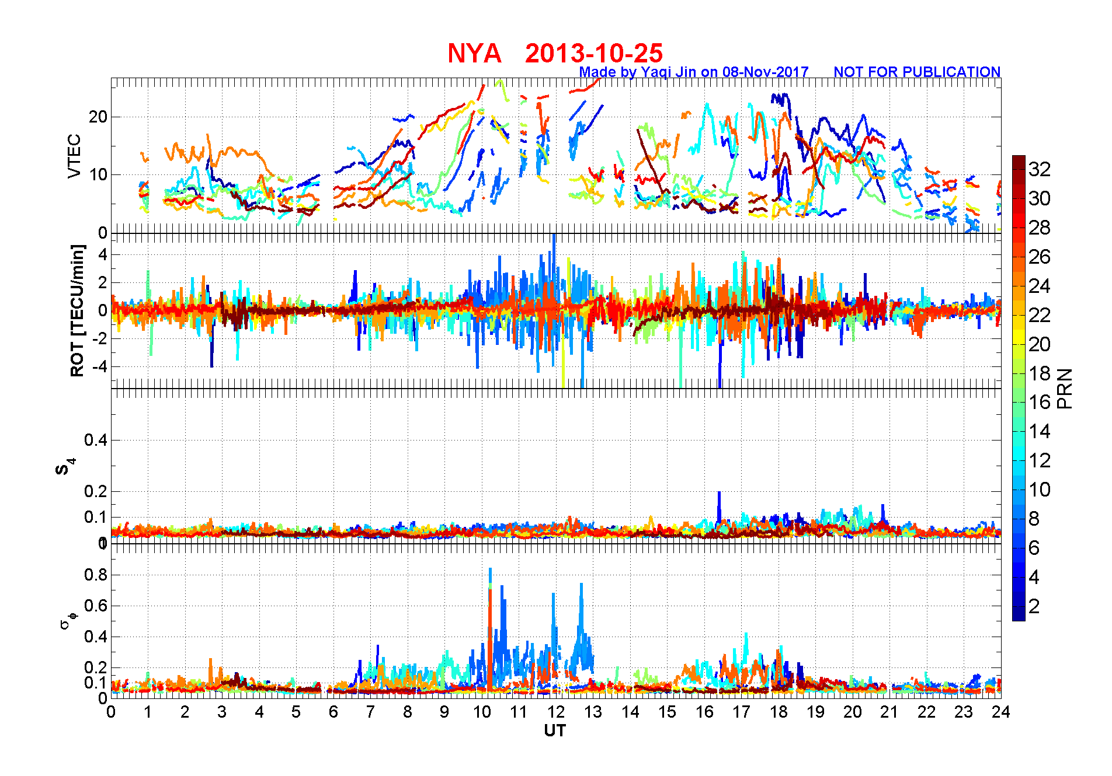1112x776 pixels.
Task: Pick the dark blue bottom of the PRN colorbar
Action: [x=1019, y=614]
